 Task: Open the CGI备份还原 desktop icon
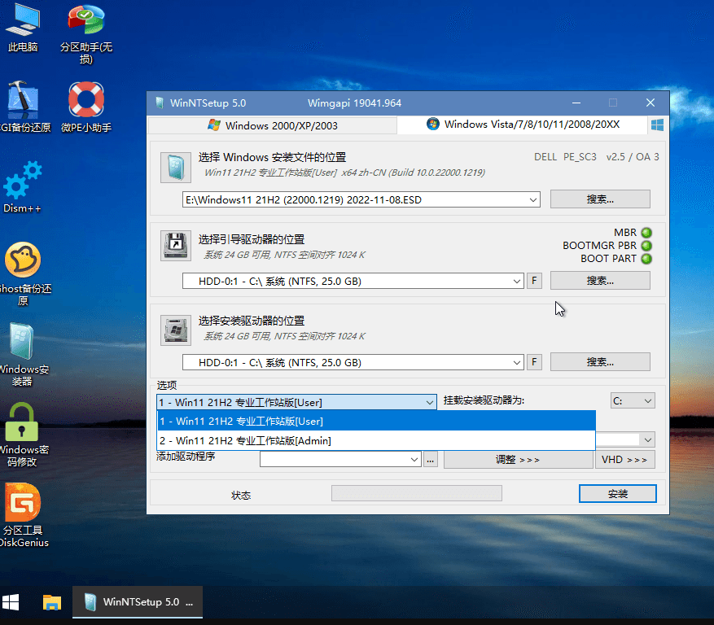tap(23, 107)
